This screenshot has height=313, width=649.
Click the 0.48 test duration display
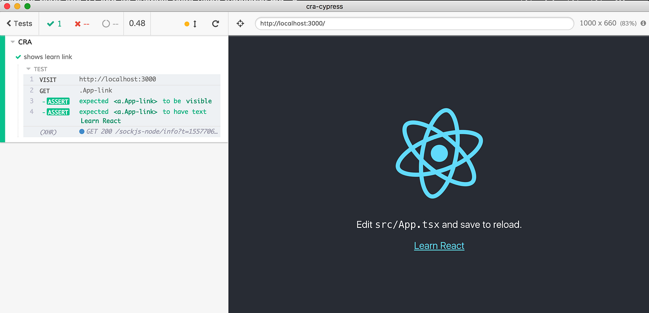coord(137,23)
